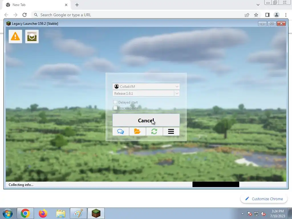The image size is (292, 219).
Task: Toggle the Chrome side panel
Action: (267, 15)
